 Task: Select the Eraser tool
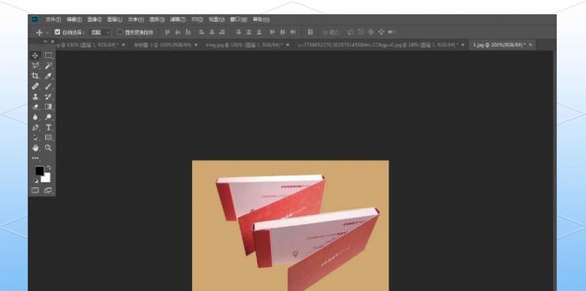point(35,107)
